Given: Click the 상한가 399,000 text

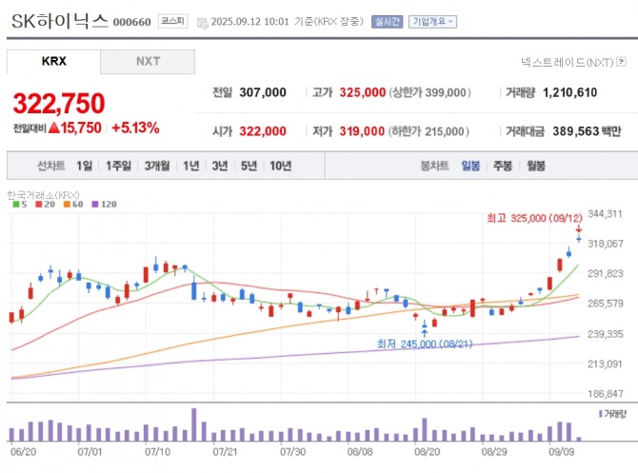Looking at the screenshot, I should (429, 92).
